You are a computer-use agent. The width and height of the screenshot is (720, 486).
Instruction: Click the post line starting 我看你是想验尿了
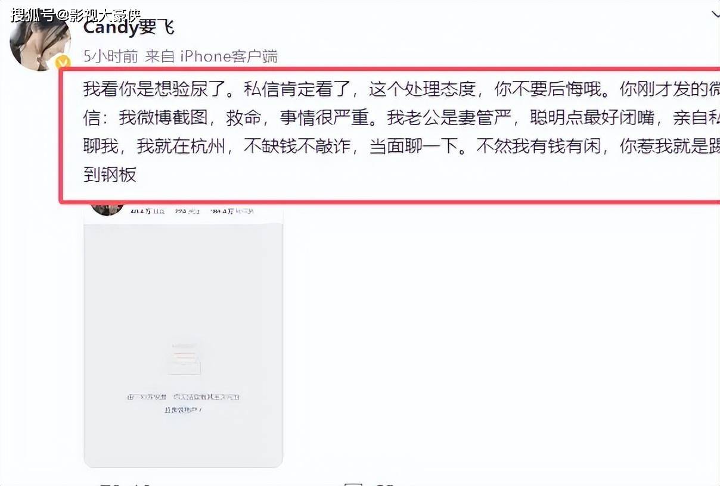coord(401,89)
